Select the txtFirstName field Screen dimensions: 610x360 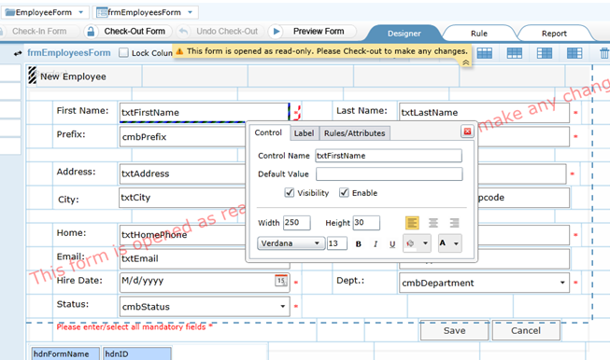(205, 113)
